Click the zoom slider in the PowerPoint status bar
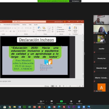 [x=72, y=86]
